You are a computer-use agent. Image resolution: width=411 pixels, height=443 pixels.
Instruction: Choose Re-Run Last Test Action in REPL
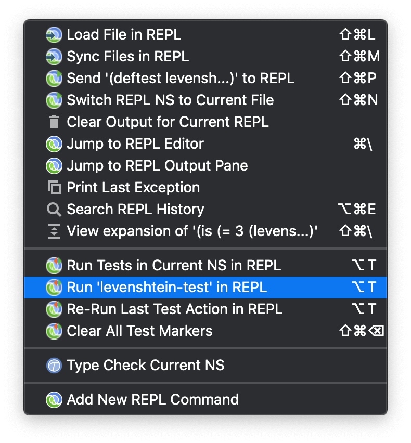[x=205, y=309]
